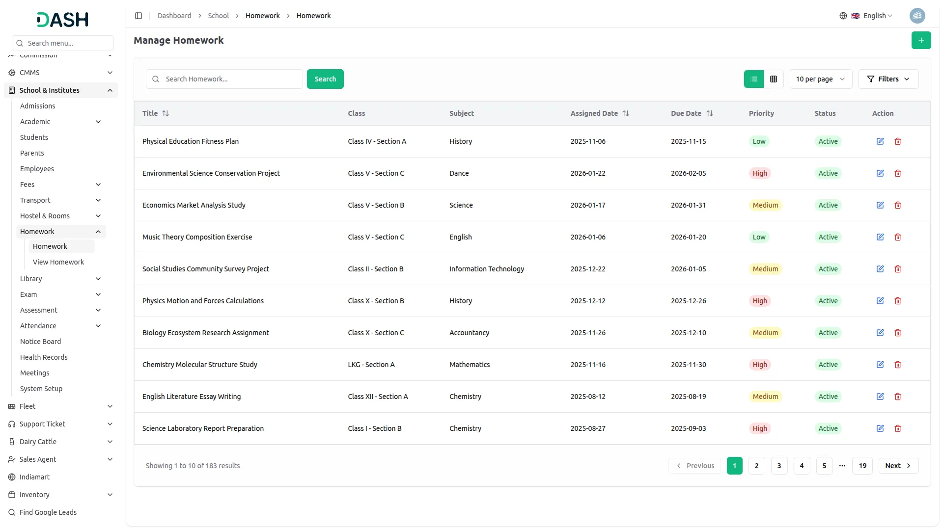Go to Next page of results

coord(898,466)
